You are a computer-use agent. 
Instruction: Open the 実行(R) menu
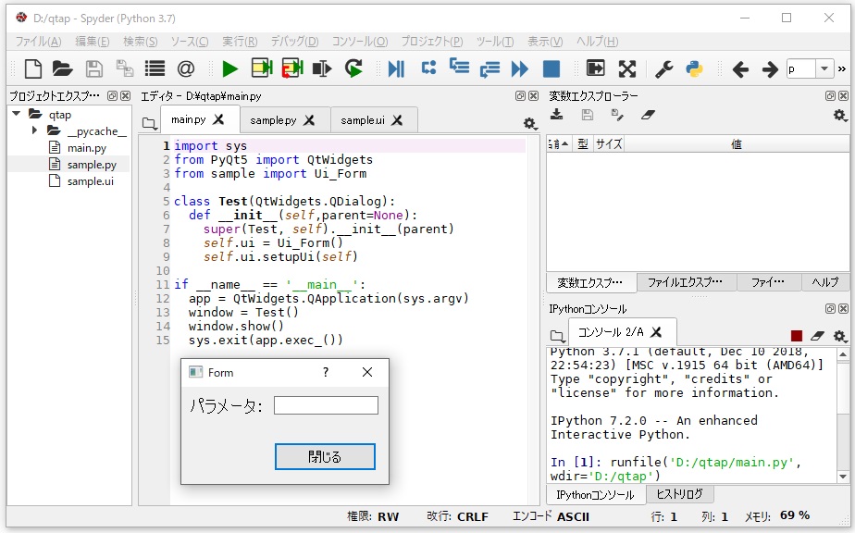pos(240,42)
